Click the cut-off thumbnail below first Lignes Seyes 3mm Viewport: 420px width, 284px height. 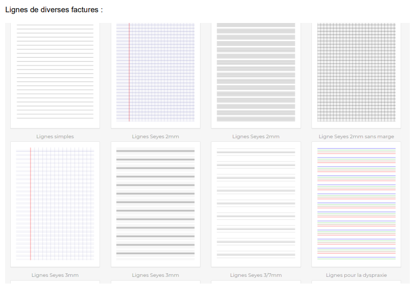tap(55, 282)
